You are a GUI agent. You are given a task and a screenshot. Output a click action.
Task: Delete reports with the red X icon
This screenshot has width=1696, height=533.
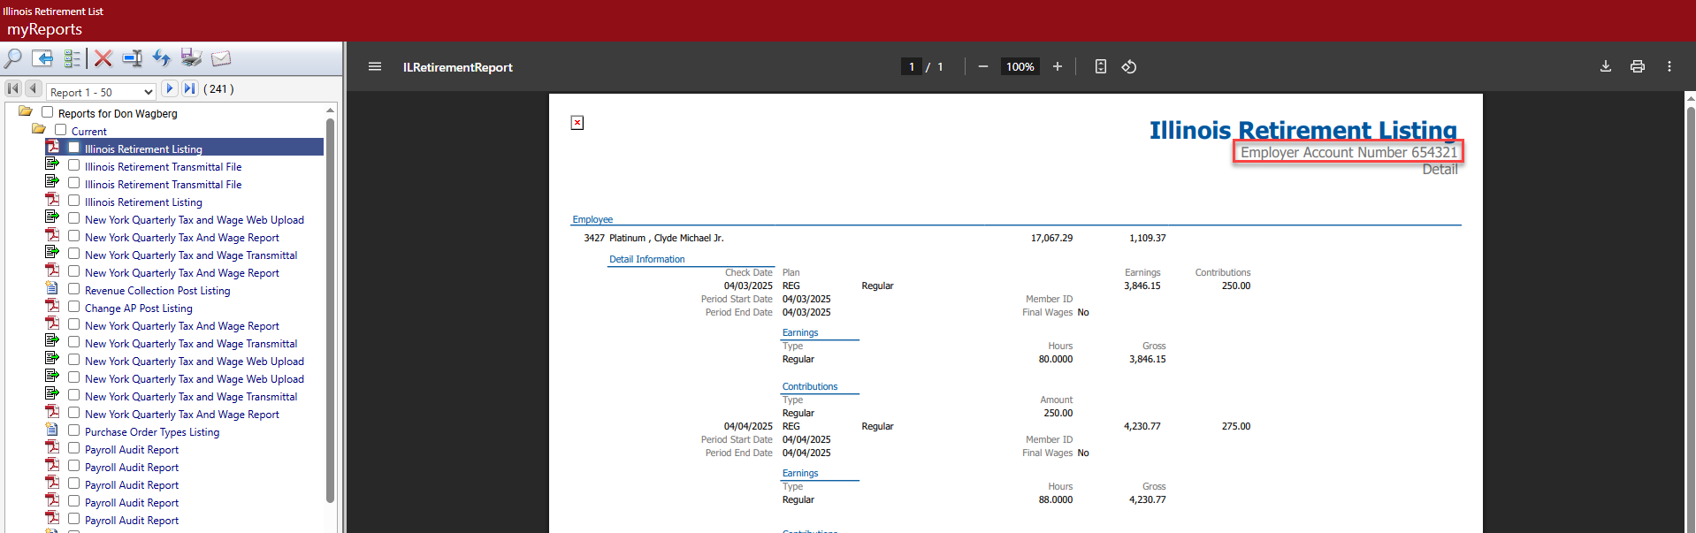[103, 58]
